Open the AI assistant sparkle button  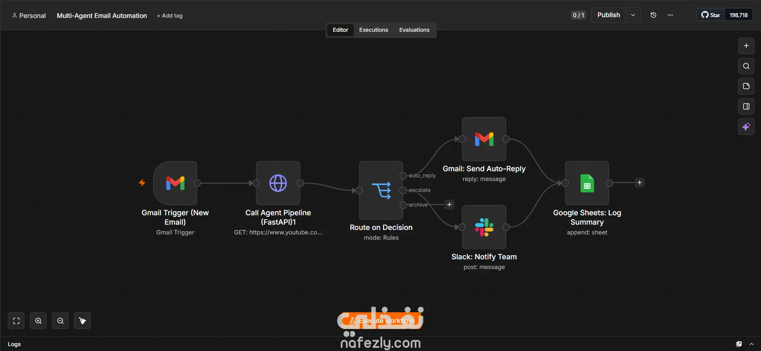click(746, 127)
